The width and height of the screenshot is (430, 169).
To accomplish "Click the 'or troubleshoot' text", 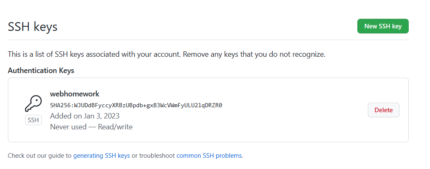I will click(x=153, y=156).
